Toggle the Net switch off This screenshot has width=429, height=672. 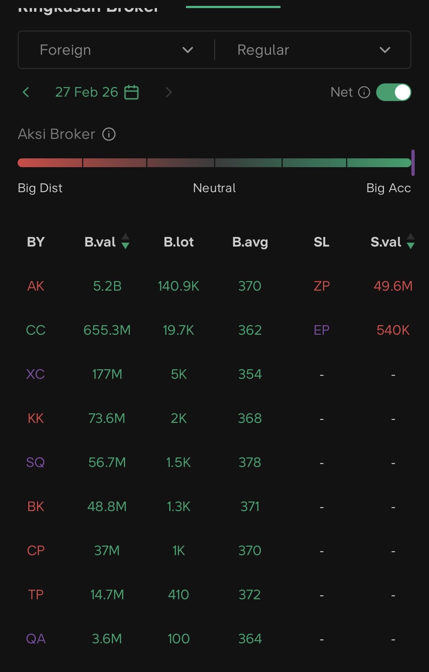(x=393, y=92)
